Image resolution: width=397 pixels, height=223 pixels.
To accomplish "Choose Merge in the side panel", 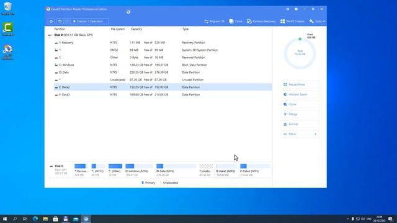I will coord(300,114).
